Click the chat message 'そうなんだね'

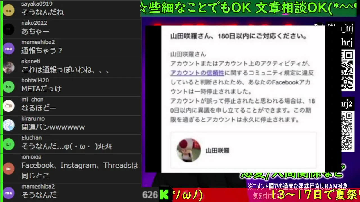[x=42, y=12]
